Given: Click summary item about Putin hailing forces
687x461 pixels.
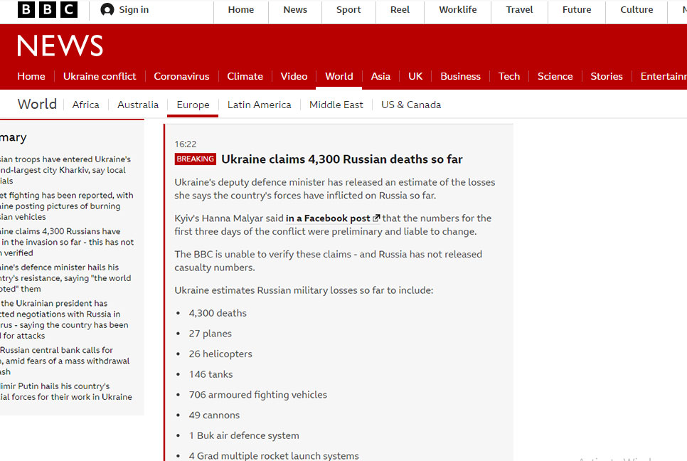Looking at the screenshot, I should [66, 391].
